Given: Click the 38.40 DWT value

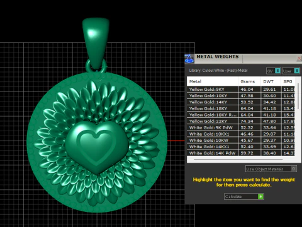Looking at the screenshot, I should [x=269, y=153].
